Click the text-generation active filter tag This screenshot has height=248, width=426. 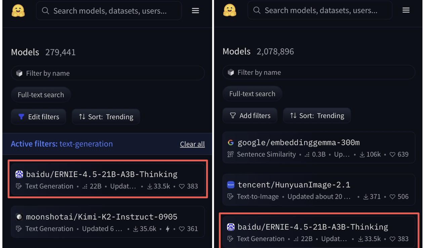86,144
